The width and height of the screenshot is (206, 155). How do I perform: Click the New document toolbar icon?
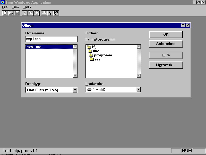click(x=5, y=13)
